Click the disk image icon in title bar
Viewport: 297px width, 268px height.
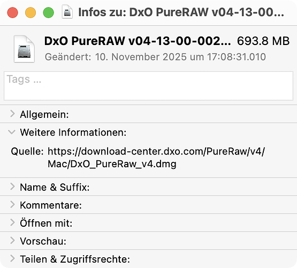coord(67,12)
